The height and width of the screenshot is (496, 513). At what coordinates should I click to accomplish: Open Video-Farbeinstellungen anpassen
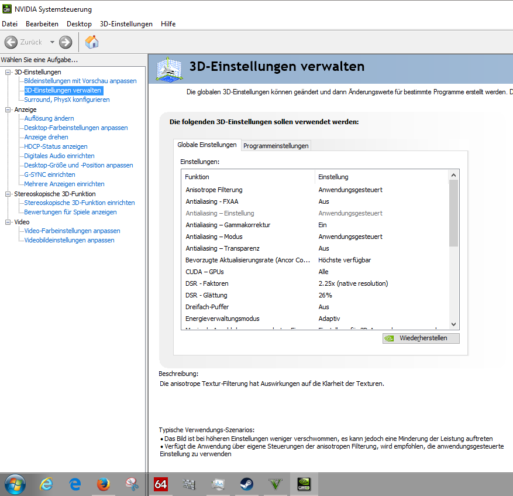click(72, 231)
